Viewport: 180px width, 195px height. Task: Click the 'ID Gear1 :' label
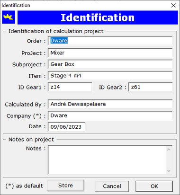coord(32,88)
